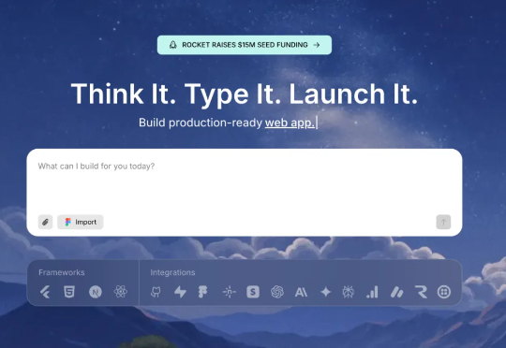Click the Figma Import button

click(x=81, y=222)
